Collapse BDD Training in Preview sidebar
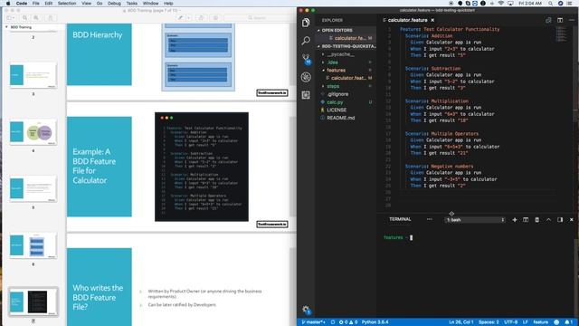This screenshot has height=326, width=579. click(6, 27)
